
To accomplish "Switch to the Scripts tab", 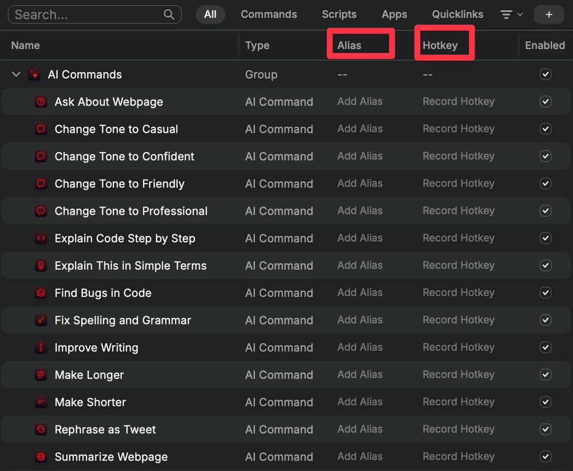I will pyautogui.click(x=339, y=14).
